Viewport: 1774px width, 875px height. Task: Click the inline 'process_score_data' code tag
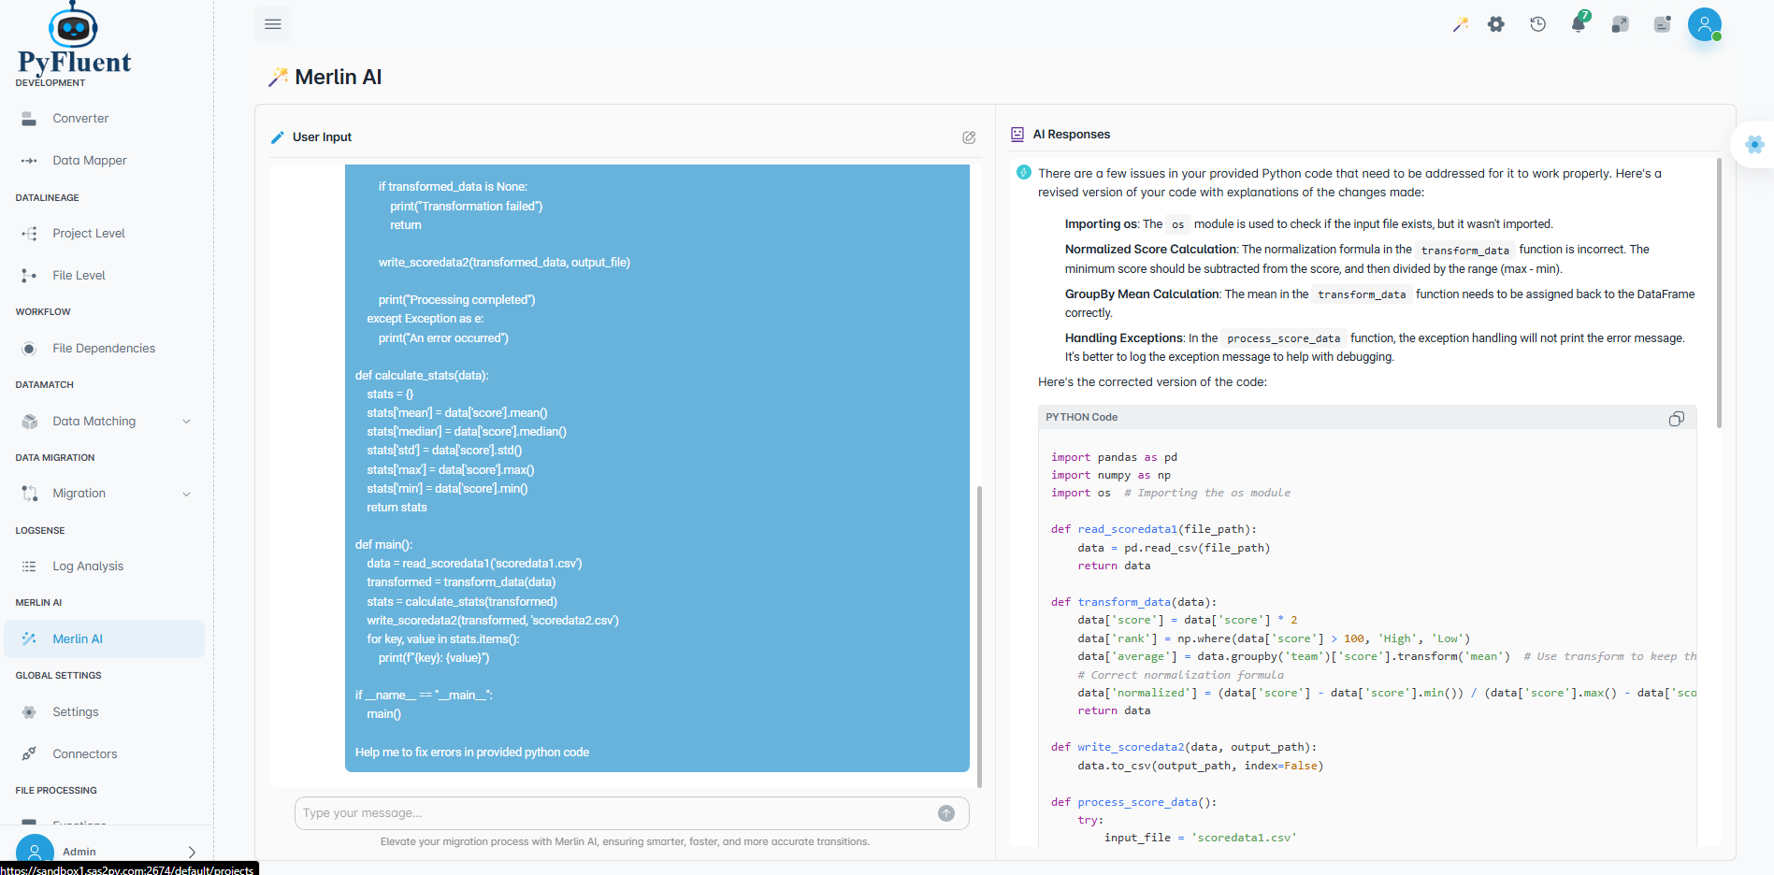click(1283, 338)
